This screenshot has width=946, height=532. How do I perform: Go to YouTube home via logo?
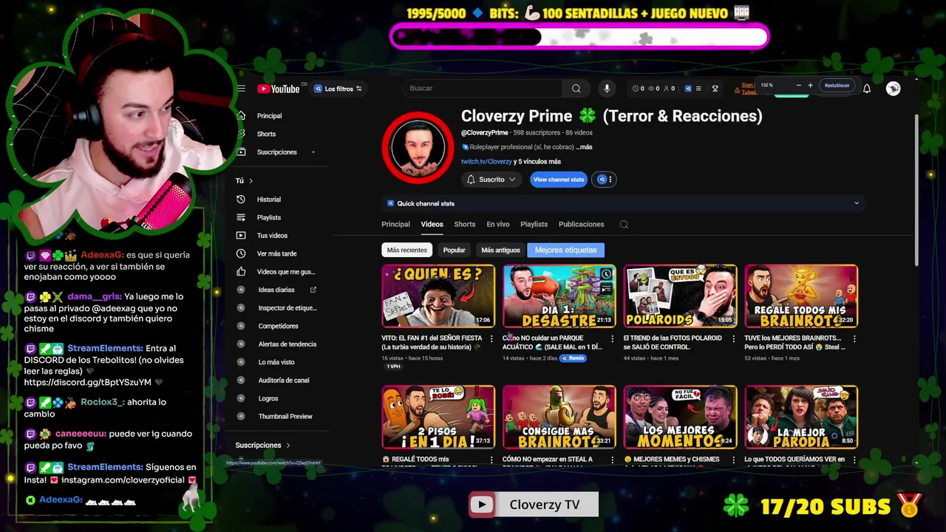(279, 89)
